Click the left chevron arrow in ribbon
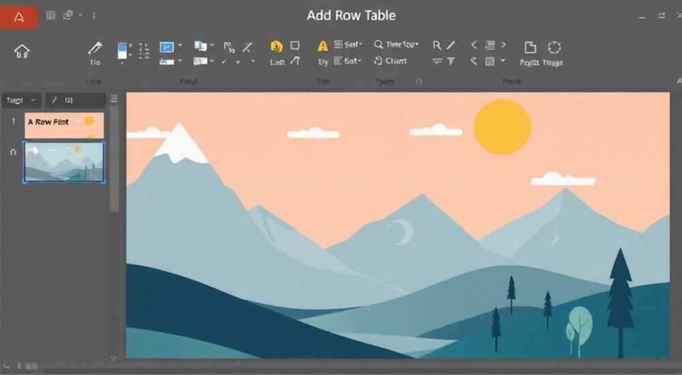 [474, 45]
